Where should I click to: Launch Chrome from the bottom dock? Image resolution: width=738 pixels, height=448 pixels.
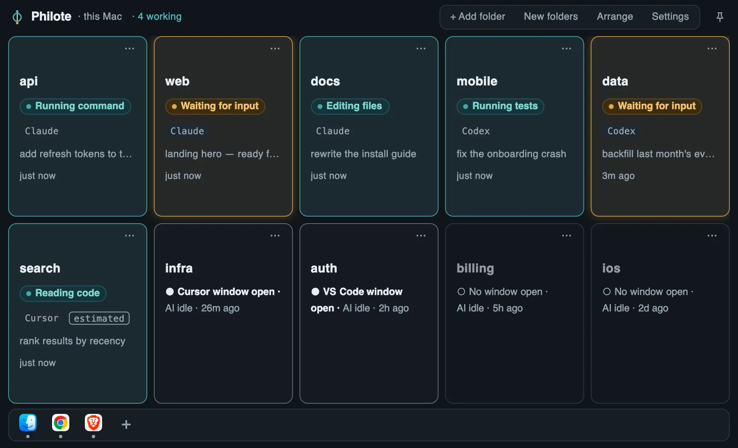coord(61,423)
